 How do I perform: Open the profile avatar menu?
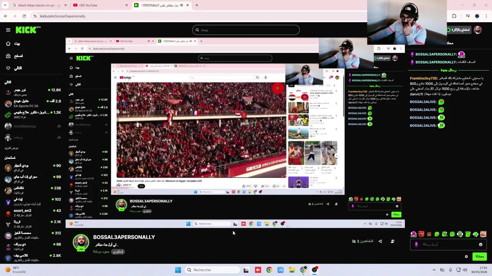(477, 30)
